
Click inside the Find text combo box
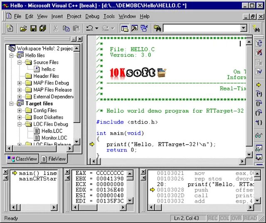pyautogui.click(x=202, y=28)
